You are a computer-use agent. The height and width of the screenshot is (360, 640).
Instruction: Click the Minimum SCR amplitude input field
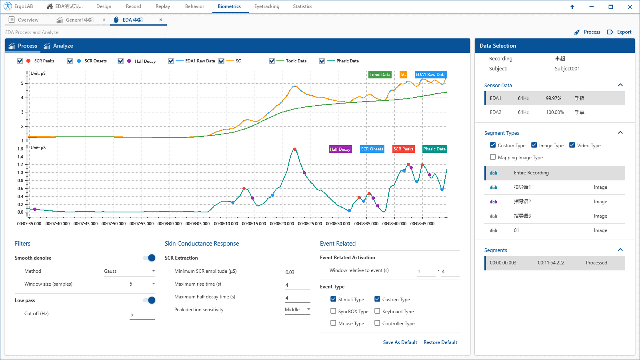point(297,272)
